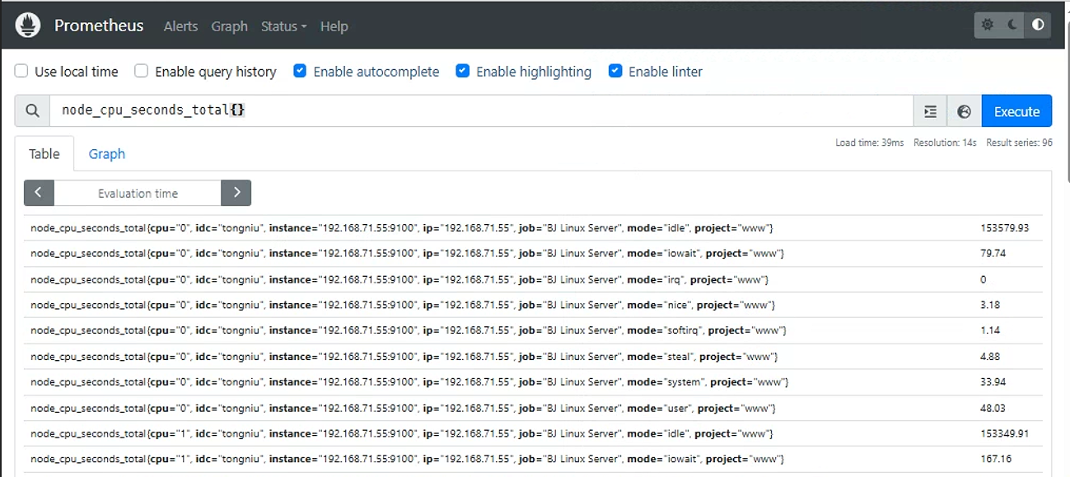Tick Enable query history
This screenshot has height=477, width=1070.
pyautogui.click(x=142, y=72)
